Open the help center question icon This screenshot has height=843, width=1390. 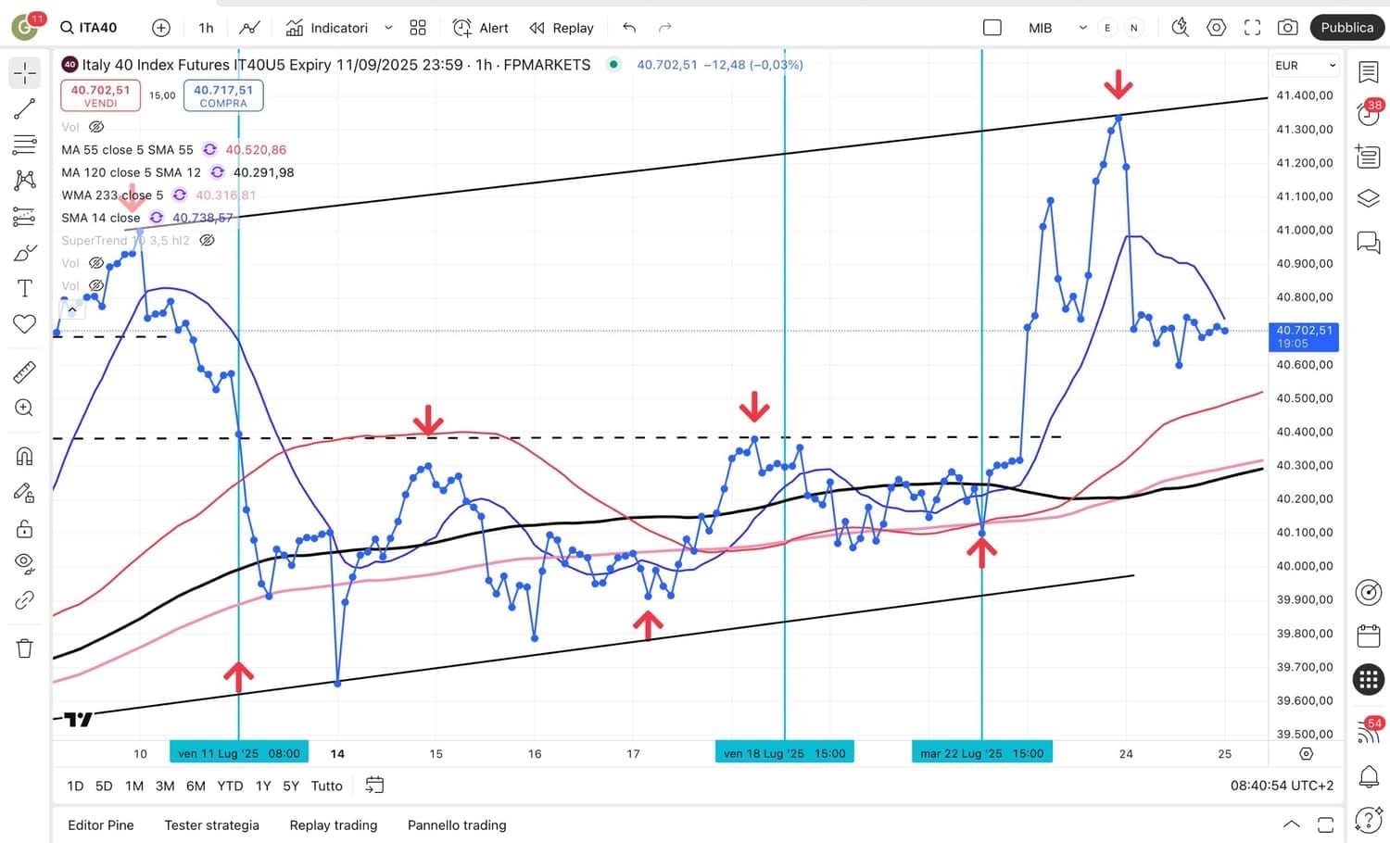tap(1369, 820)
